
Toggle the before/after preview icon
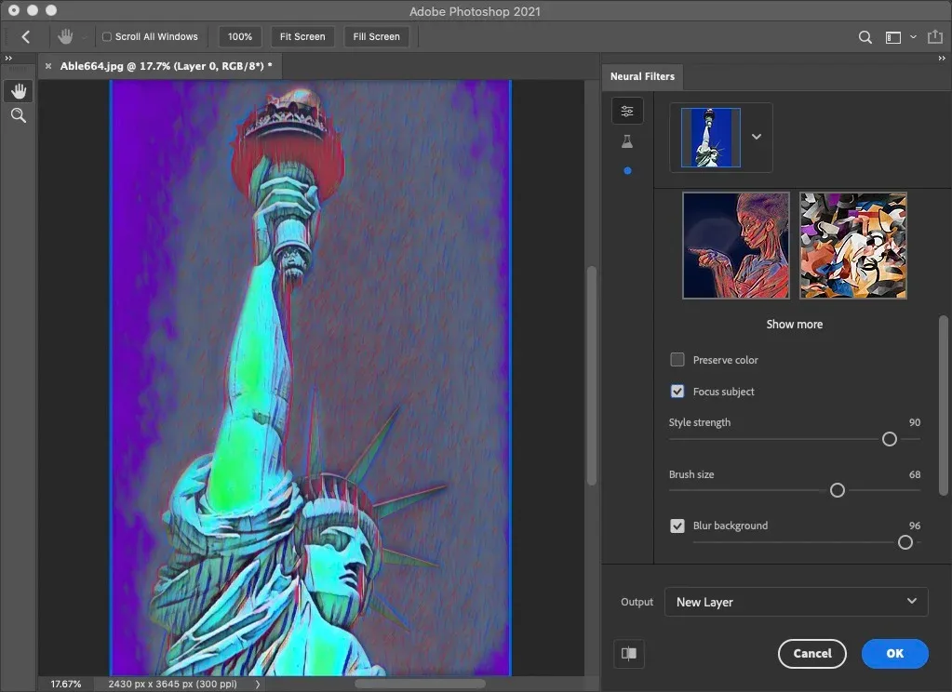click(629, 654)
